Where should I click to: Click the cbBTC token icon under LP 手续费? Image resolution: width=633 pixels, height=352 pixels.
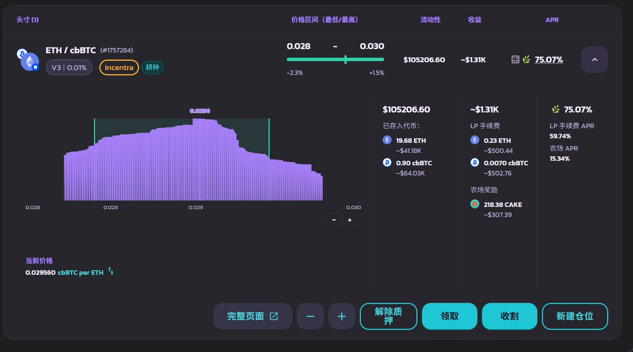click(476, 163)
